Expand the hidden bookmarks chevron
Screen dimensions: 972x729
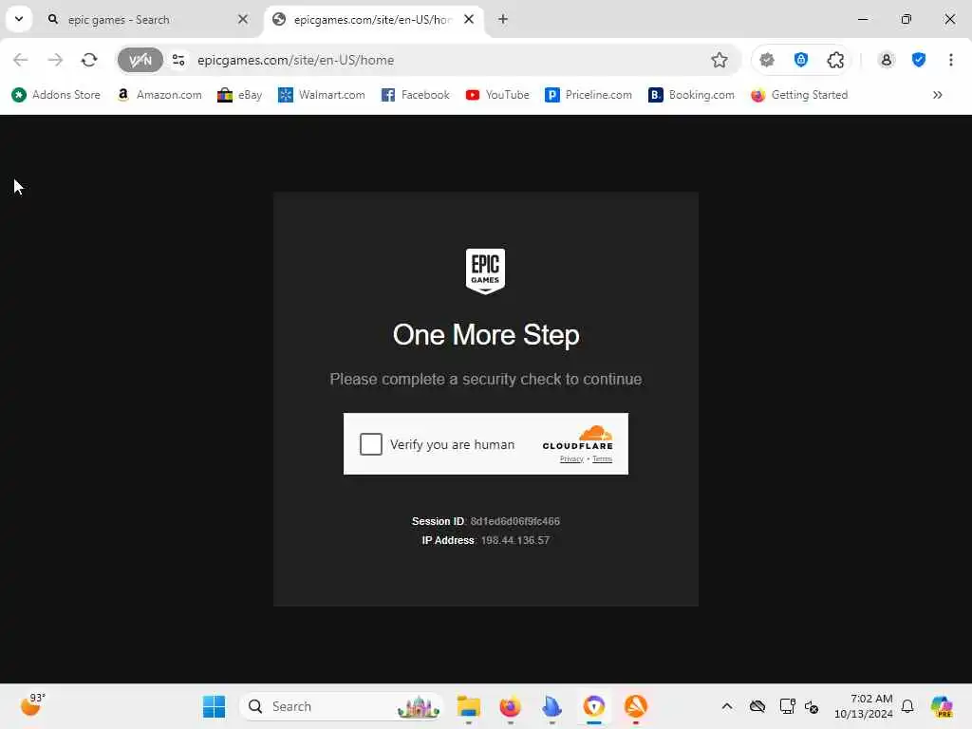(937, 95)
